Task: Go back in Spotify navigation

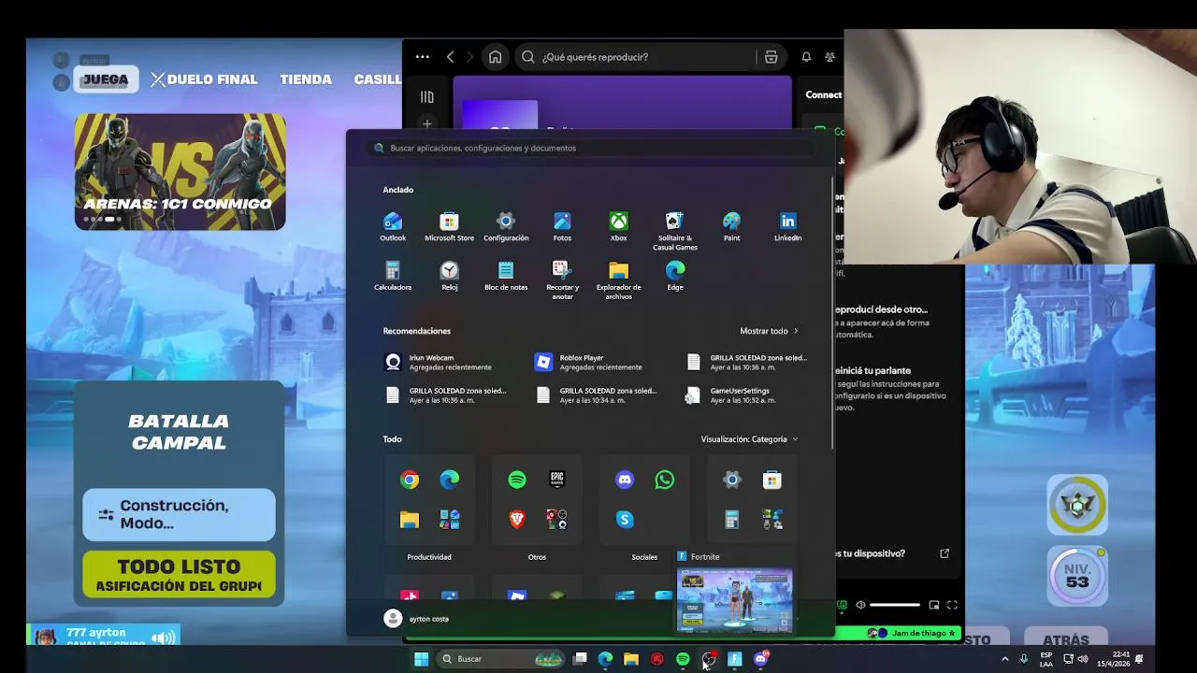Action: point(450,57)
